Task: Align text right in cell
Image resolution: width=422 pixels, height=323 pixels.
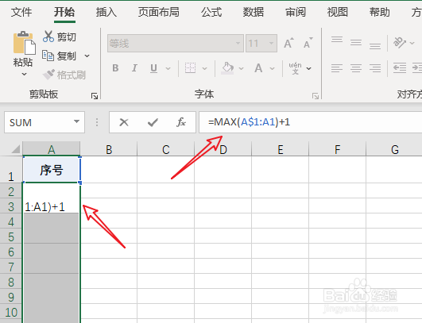Action: pyautogui.click(x=375, y=68)
